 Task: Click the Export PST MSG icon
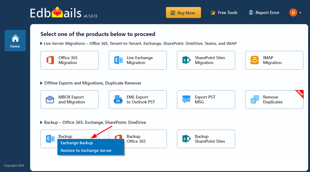(186, 99)
